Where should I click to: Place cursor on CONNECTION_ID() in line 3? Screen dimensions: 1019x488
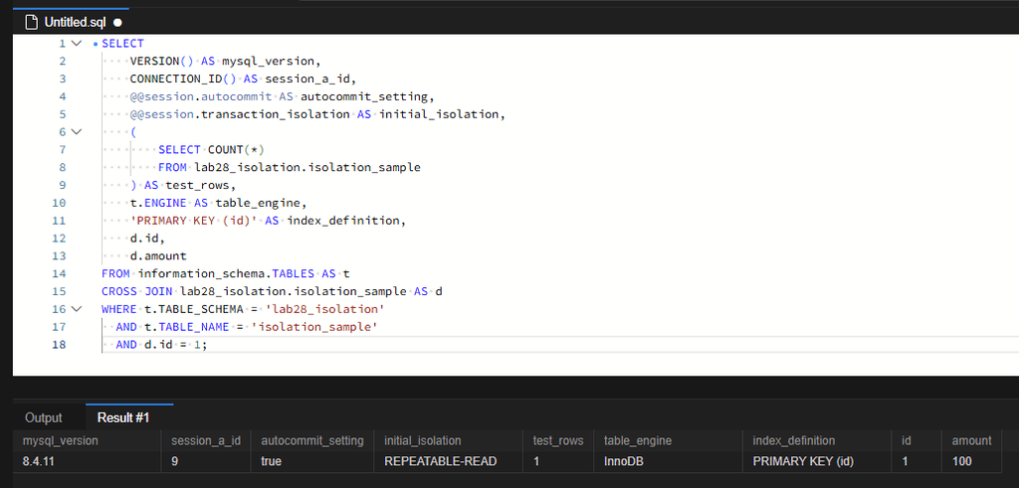(x=183, y=79)
